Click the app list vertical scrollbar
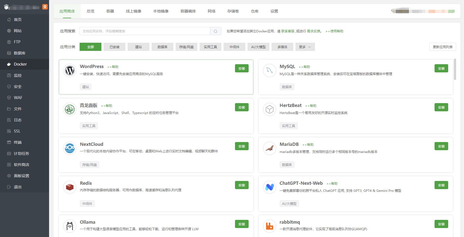Screen dimensions: 464x237 tap(455, 69)
